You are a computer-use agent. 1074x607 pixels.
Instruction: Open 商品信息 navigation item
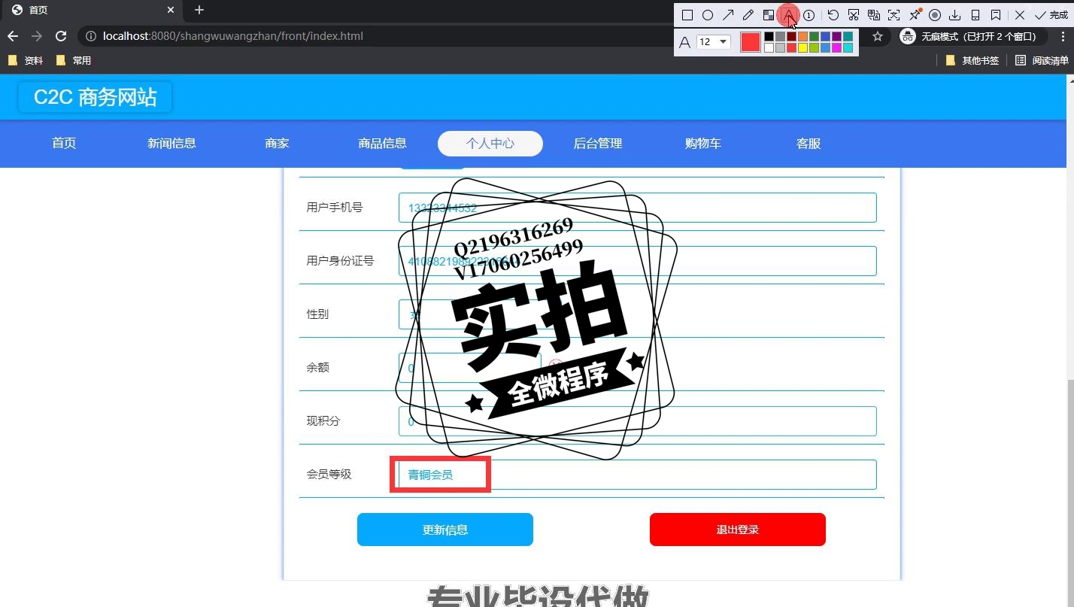pos(382,143)
